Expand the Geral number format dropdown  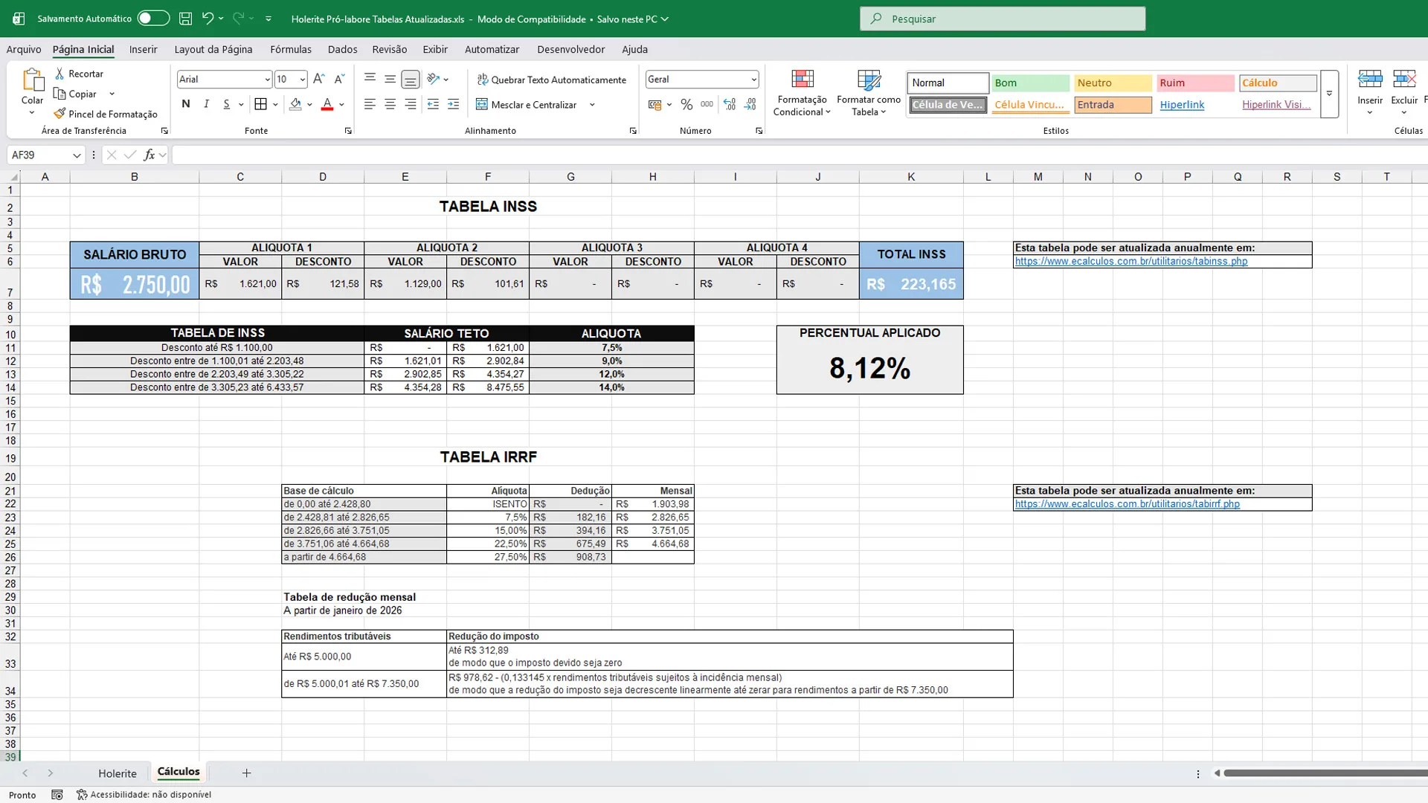753,80
